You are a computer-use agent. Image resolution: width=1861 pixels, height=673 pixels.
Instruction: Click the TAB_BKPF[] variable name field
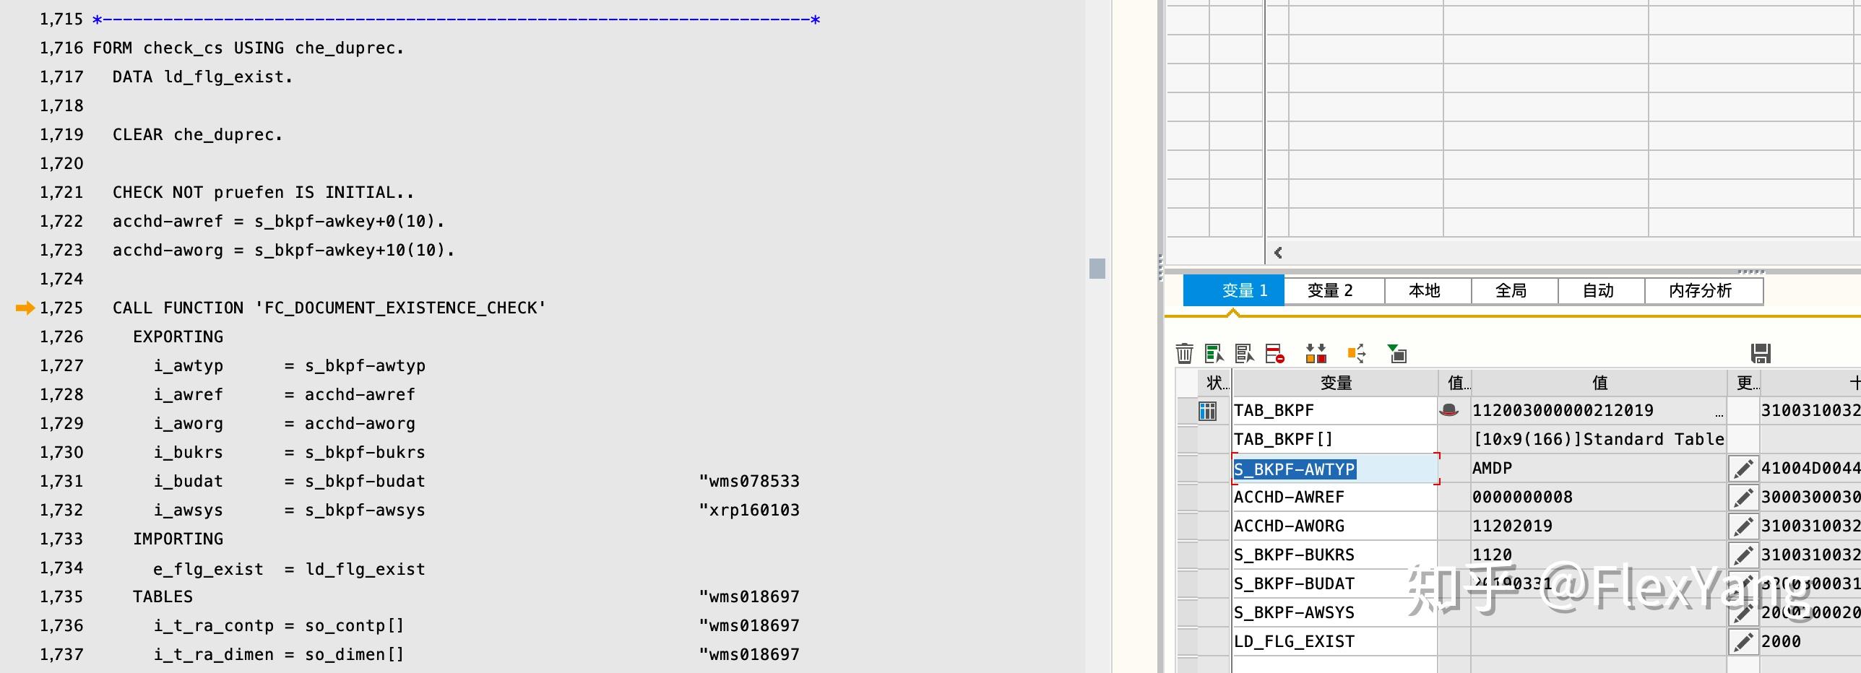pos(1335,440)
